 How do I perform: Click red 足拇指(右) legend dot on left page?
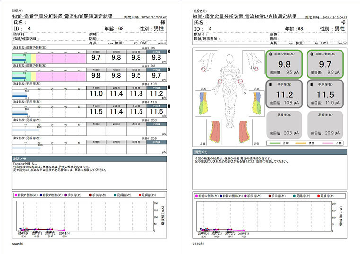coord(140,195)
